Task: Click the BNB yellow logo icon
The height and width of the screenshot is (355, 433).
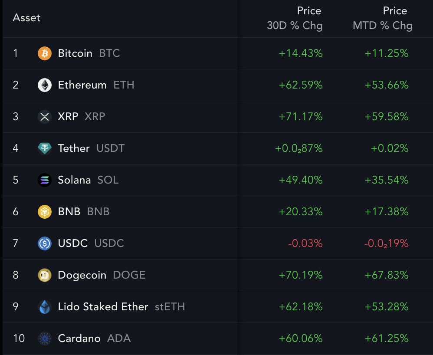Action: [45, 212]
